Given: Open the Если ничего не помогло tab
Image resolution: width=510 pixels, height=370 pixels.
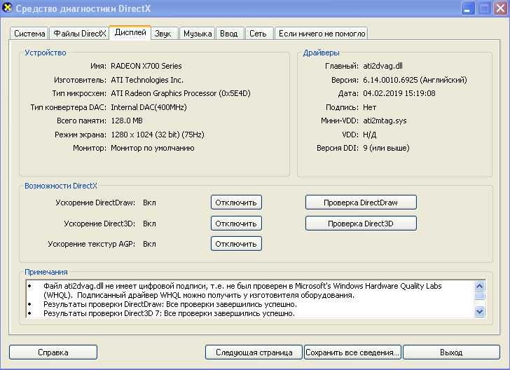Looking at the screenshot, I should [322, 34].
